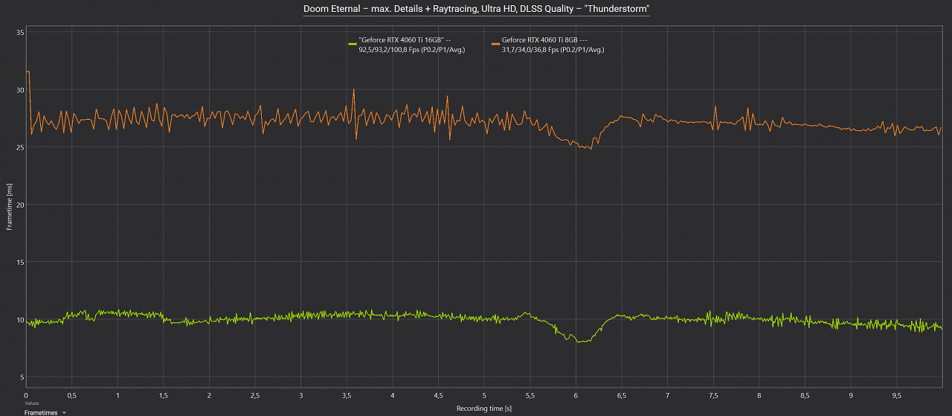
Task: Click the Doom Eternal chart title
Action: click(x=476, y=9)
